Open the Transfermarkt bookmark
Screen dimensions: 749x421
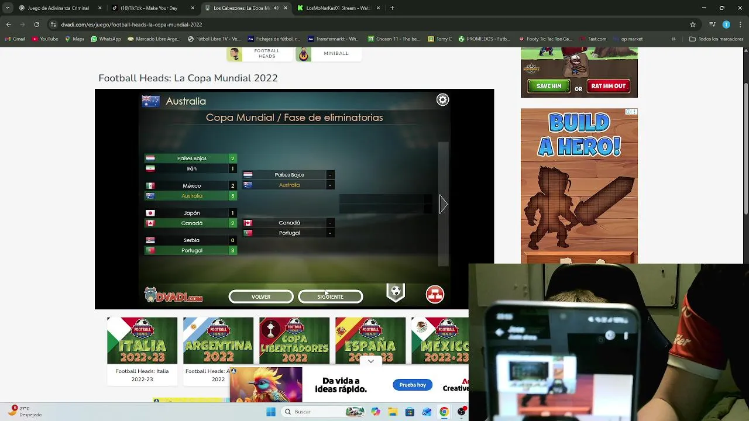pos(332,39)
